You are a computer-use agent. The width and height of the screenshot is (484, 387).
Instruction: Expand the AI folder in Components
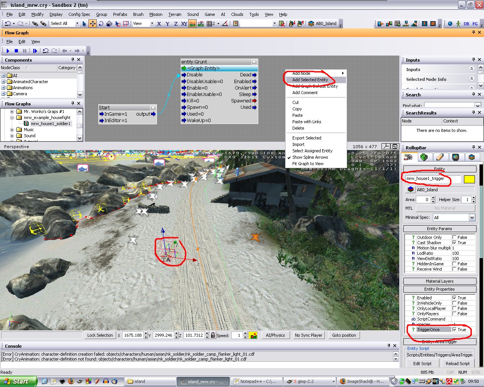3,76
